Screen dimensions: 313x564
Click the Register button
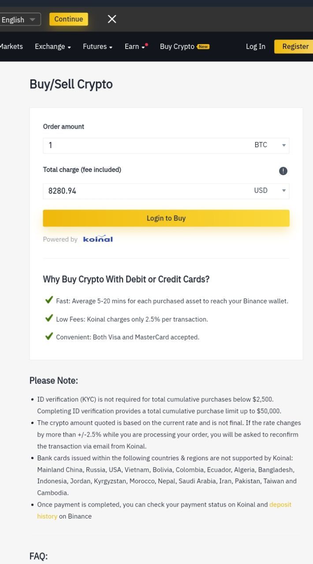point(294,46)
